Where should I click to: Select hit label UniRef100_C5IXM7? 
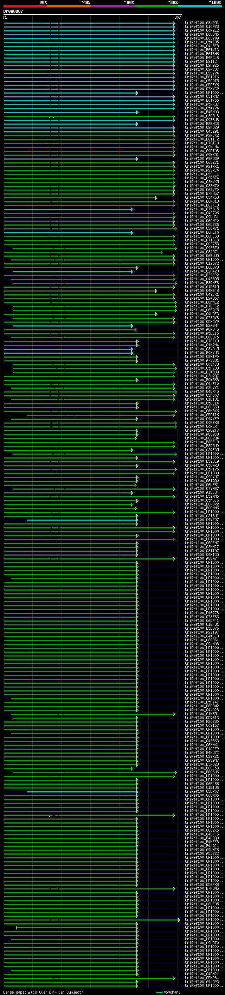pos(202,97)
